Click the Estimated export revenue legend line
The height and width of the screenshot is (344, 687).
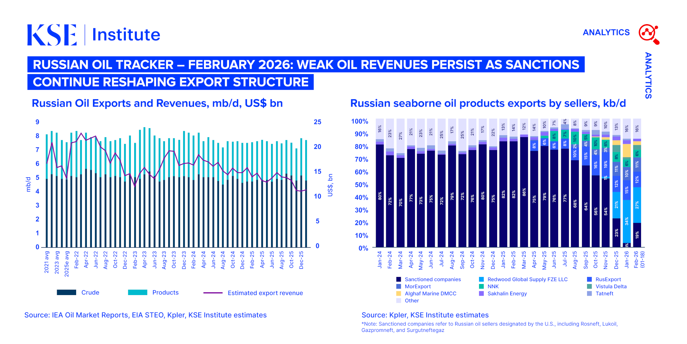(x=213, y=293)
